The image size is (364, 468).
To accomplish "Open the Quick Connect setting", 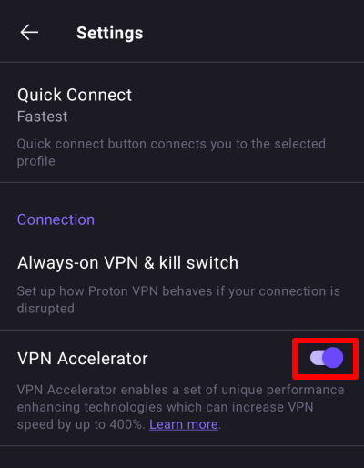I will pos(182,123).
